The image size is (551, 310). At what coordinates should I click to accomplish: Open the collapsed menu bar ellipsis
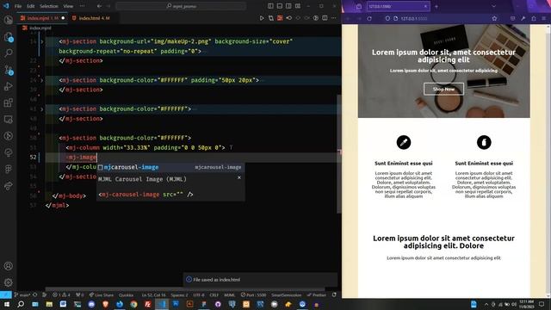click(x=82, y=6)
